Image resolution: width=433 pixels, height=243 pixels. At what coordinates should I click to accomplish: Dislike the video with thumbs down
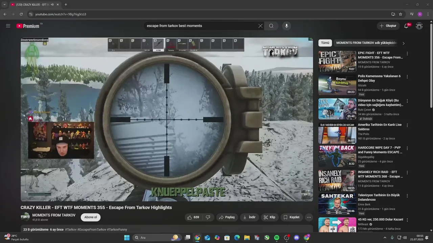point(208,217)
